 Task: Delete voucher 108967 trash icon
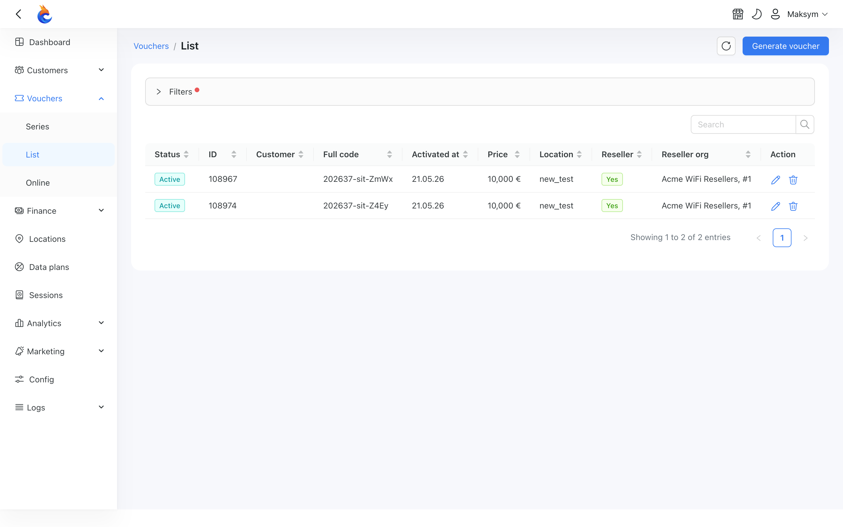(x=793, y=180)
